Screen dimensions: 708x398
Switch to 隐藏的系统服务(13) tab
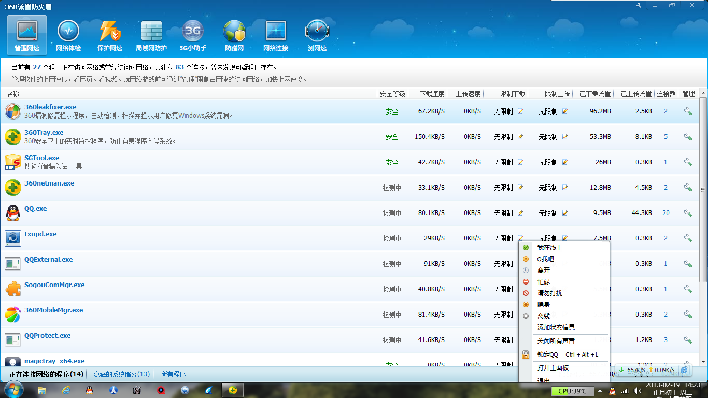(x=122, y=374)
